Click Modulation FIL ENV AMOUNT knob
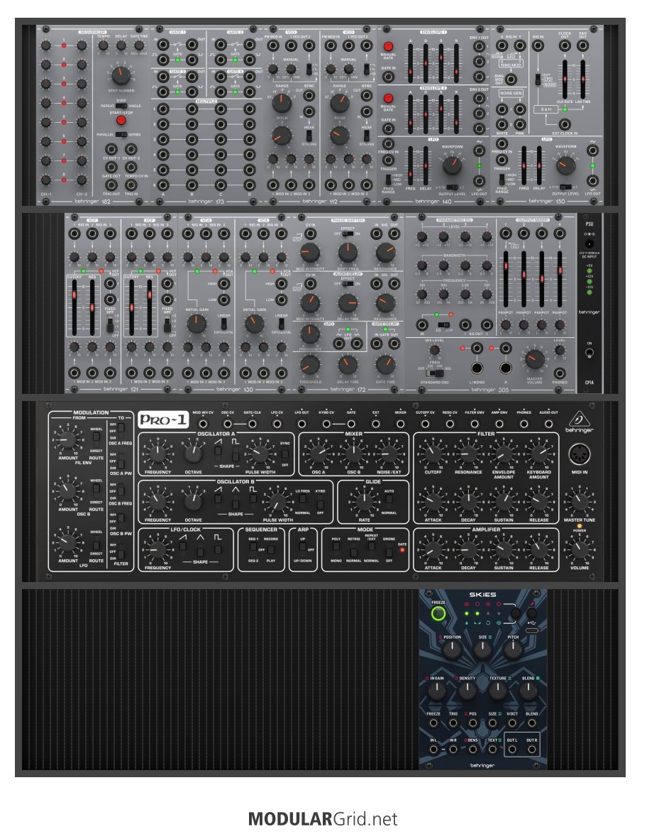The height and width of the screenshot is (834, 647). coord(67,440)
